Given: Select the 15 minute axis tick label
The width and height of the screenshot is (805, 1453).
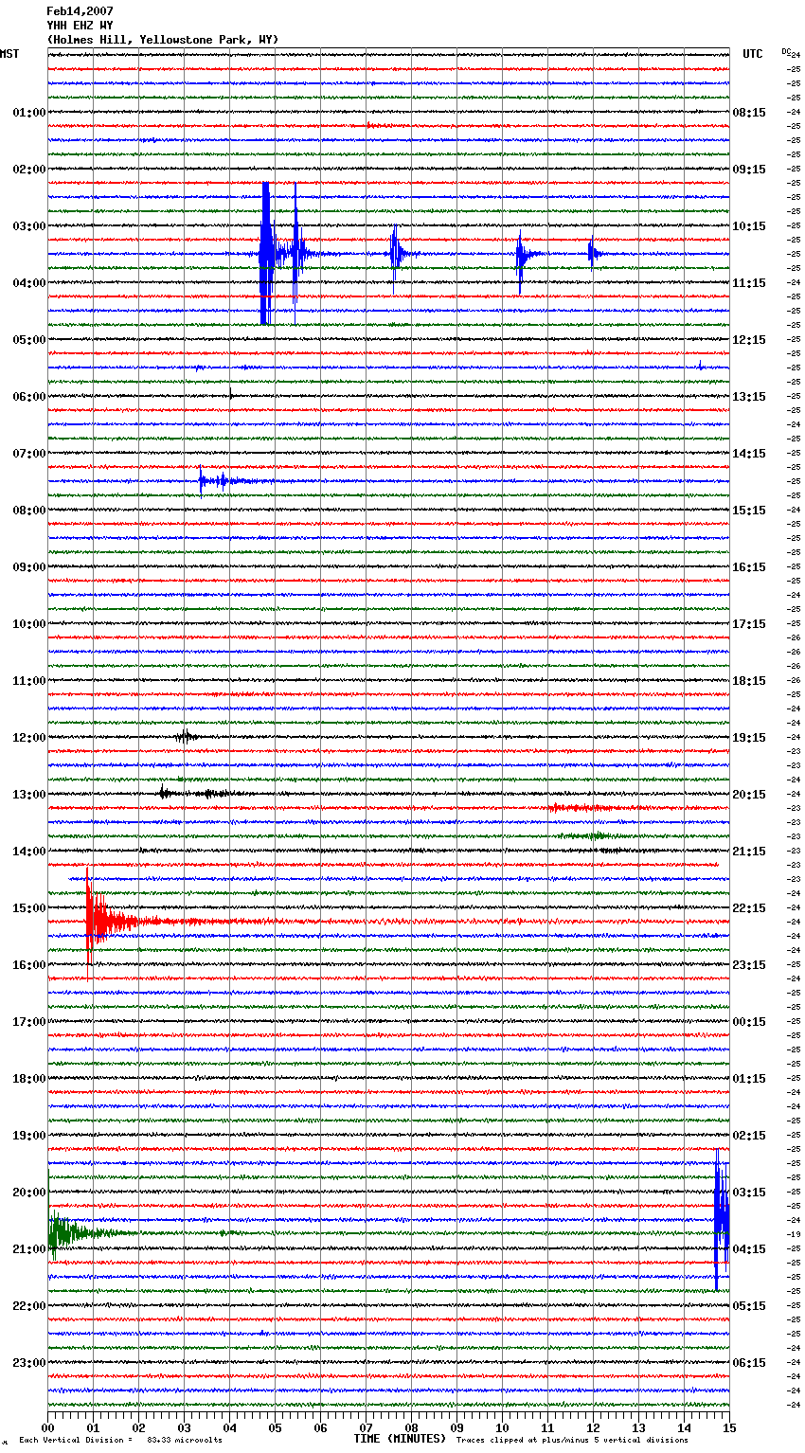Looking at the screenshot, I should (x=728, y=1427).
